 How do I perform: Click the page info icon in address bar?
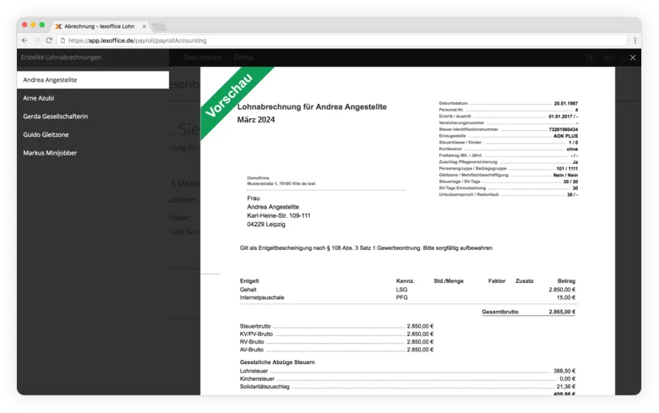(x=63, y=40)
